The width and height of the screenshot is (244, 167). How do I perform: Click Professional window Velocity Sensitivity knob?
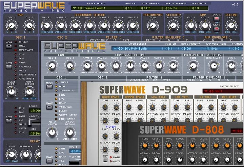click(x=214, y=66)
